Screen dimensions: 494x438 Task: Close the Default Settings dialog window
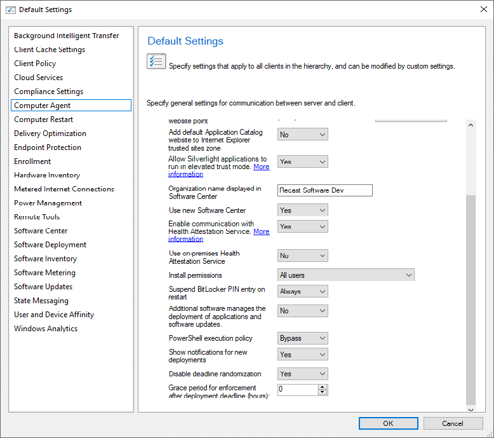tap(478, 10)
